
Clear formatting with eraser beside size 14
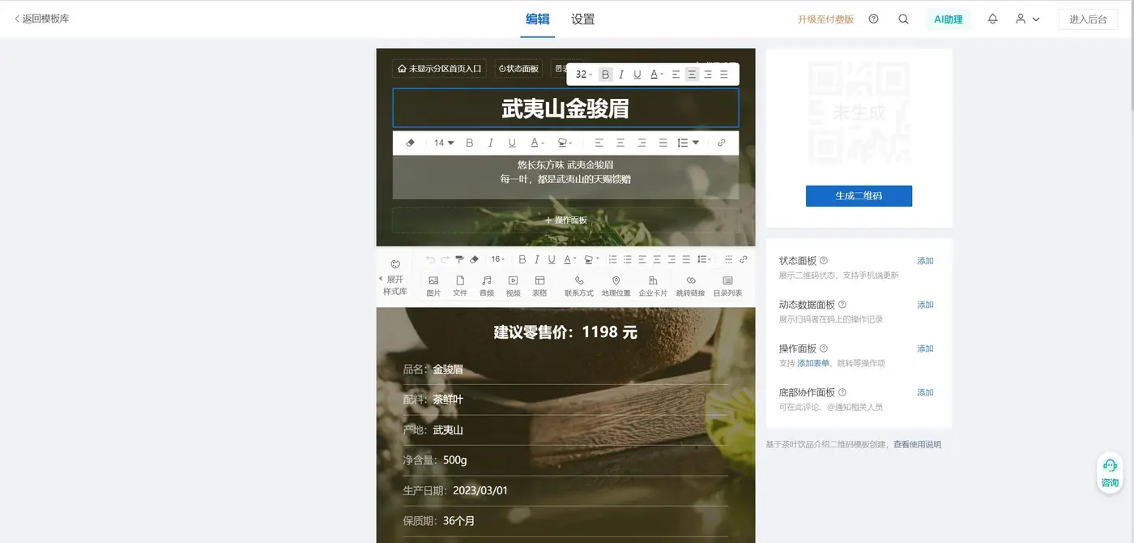(410, 143)
